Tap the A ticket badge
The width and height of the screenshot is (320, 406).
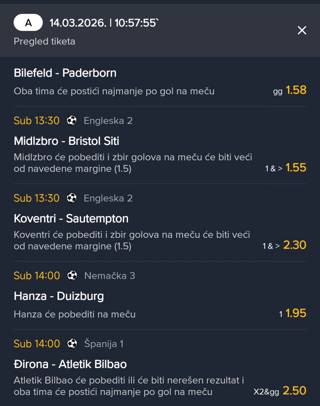pos(28,23)
